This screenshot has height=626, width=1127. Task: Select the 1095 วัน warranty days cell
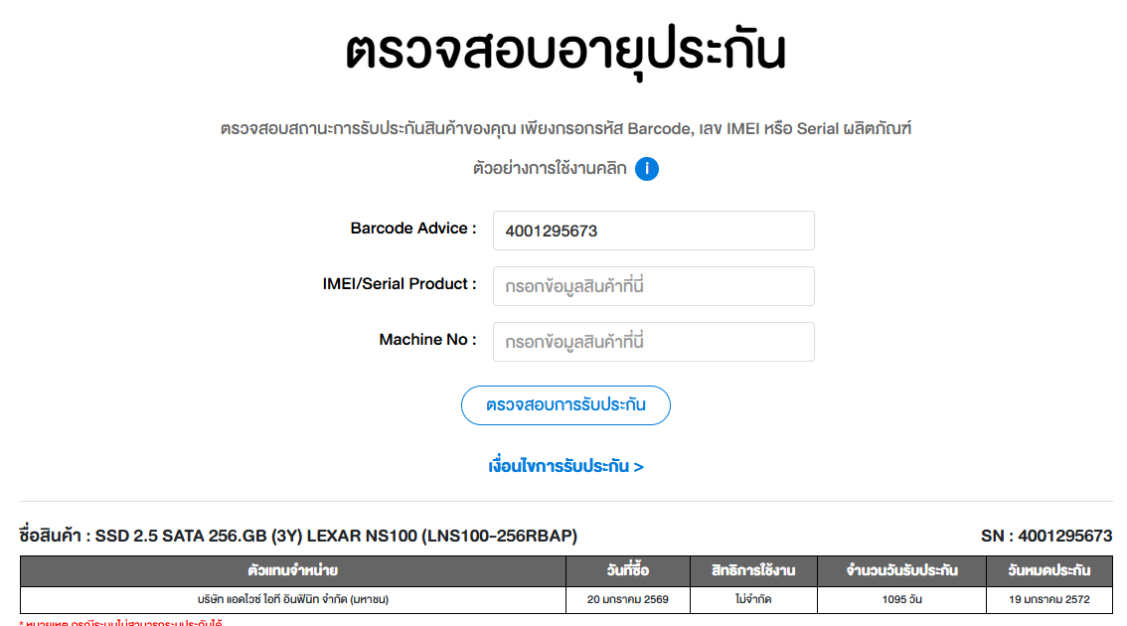coord(901,599)
